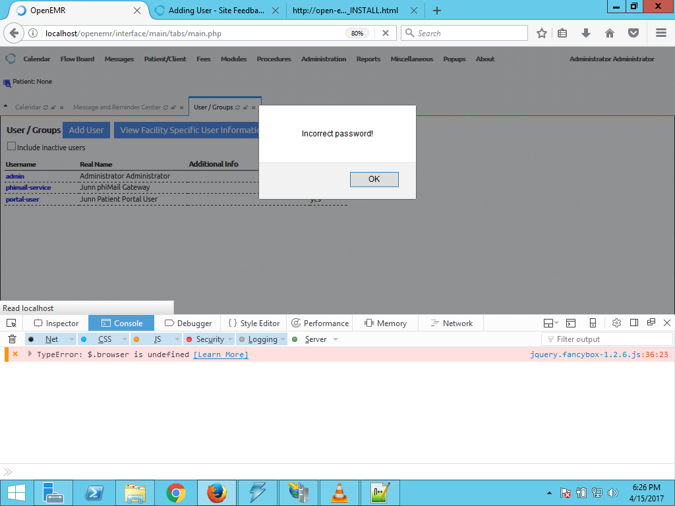Refresh the User / Groups tab
The width and height of the screenshot is (675, 506).
[237, 107]
